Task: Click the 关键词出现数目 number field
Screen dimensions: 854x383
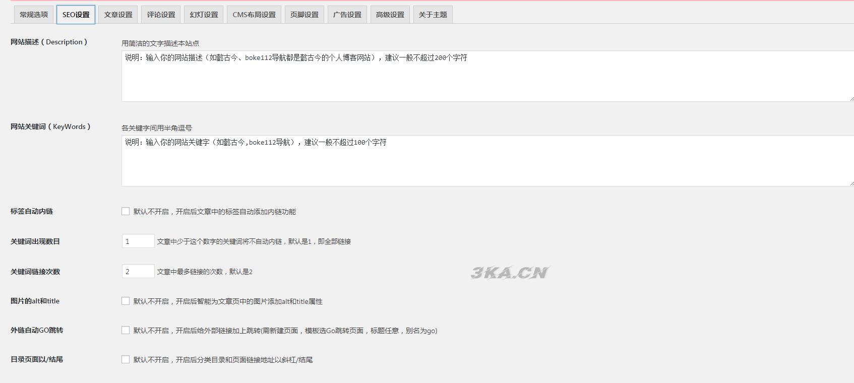Action: (x=138, y=241)
